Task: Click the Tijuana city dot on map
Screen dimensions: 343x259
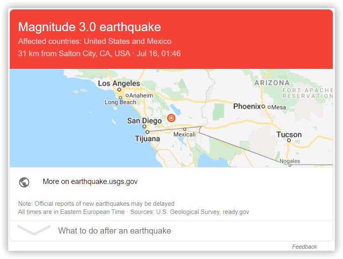Action: (x=148, y=132)
